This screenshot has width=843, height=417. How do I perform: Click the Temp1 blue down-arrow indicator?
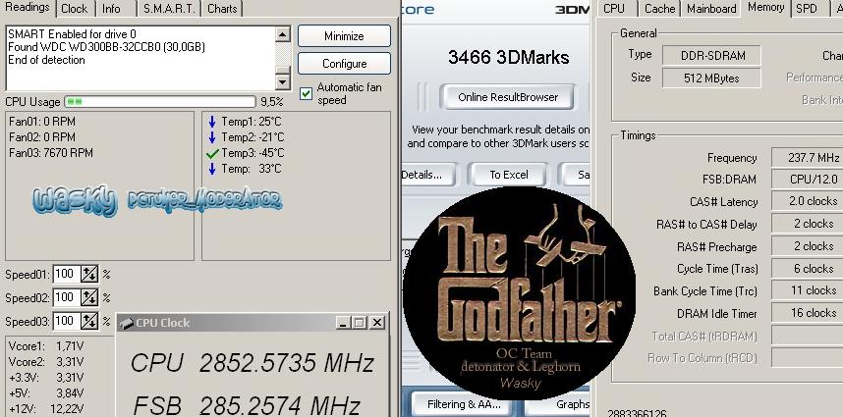pyautogui.click(x=211, y=122)
